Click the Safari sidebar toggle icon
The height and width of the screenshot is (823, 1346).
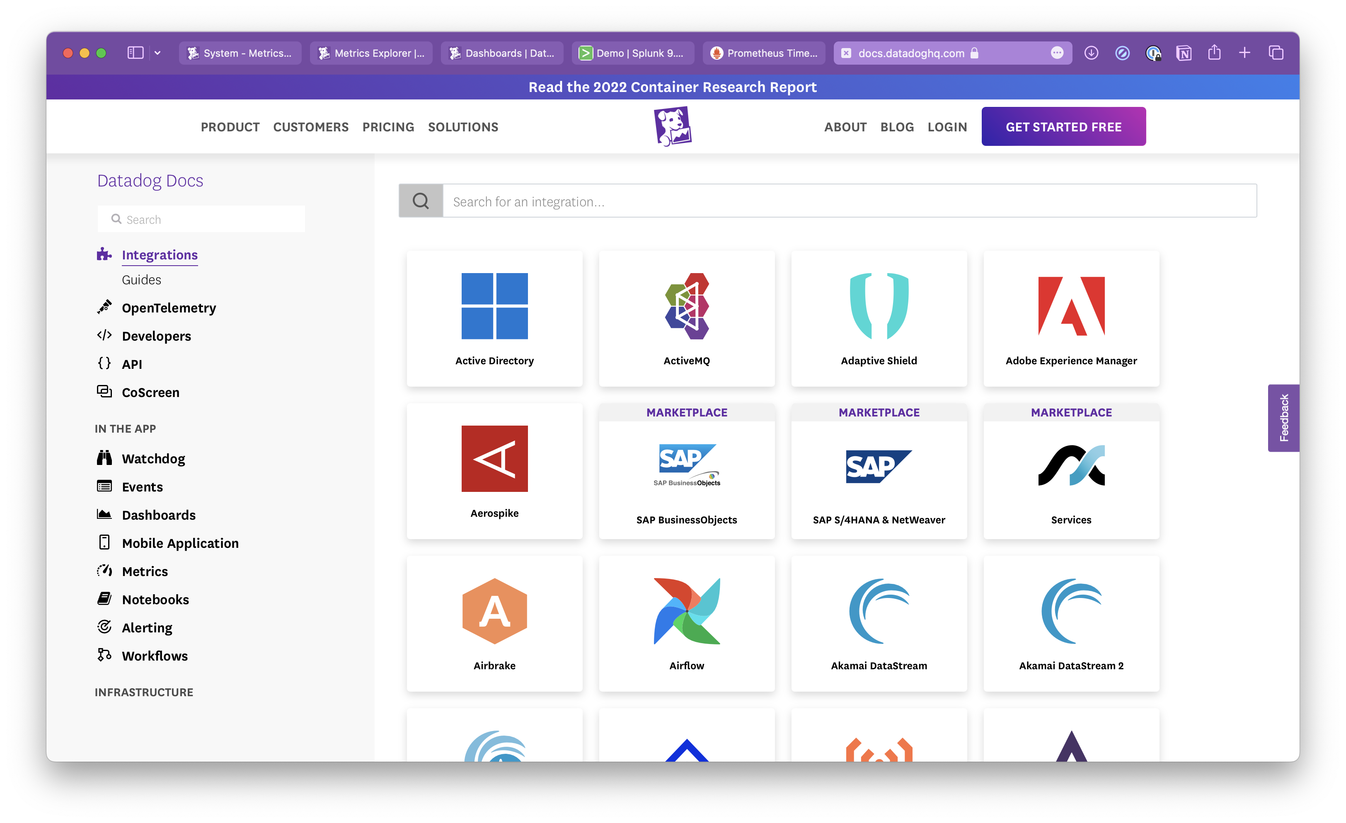[x=136, y=53]
